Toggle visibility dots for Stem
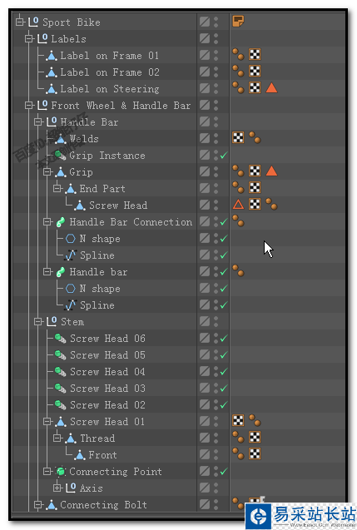This screenshot has width=357, height=530. (x=216, y=321)
